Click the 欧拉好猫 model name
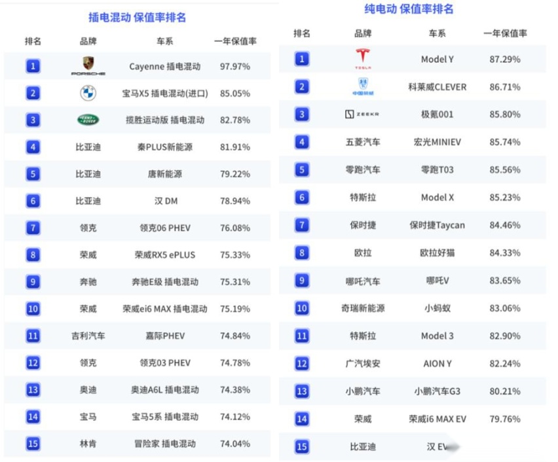The width and height of the screenshot is (558, 462). pyautogui.click(x=437, y=253)
